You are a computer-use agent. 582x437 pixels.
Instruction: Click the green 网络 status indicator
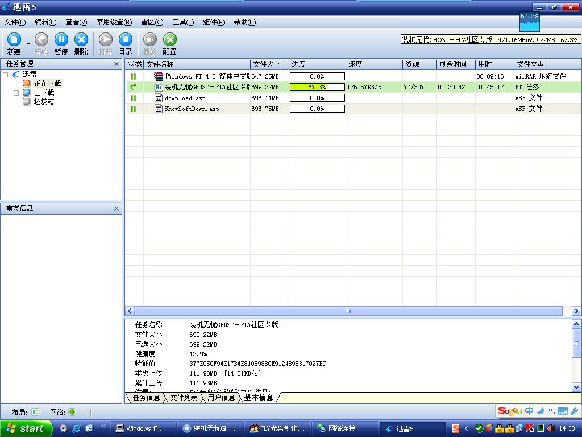(x=72, y=412)
